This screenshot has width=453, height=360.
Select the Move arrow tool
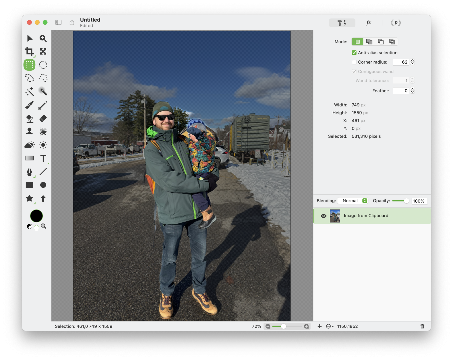[30, 38]
